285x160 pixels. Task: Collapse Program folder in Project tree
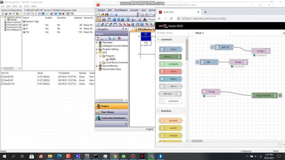coord(100,56)
